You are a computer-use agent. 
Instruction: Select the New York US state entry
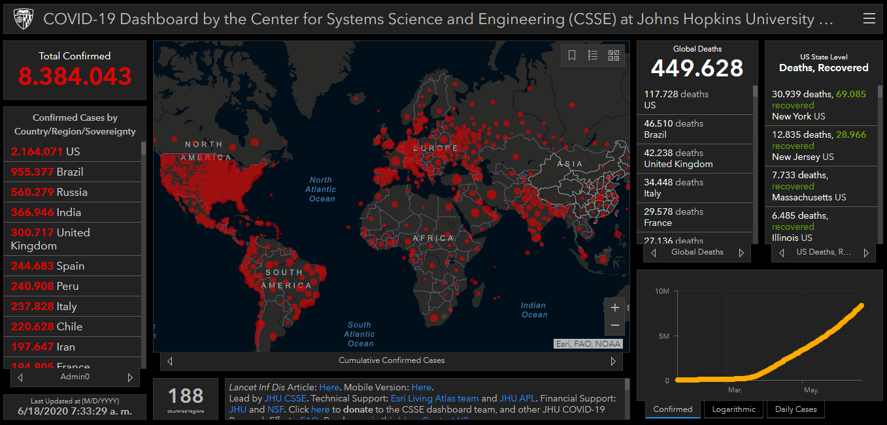coord(822,105)
